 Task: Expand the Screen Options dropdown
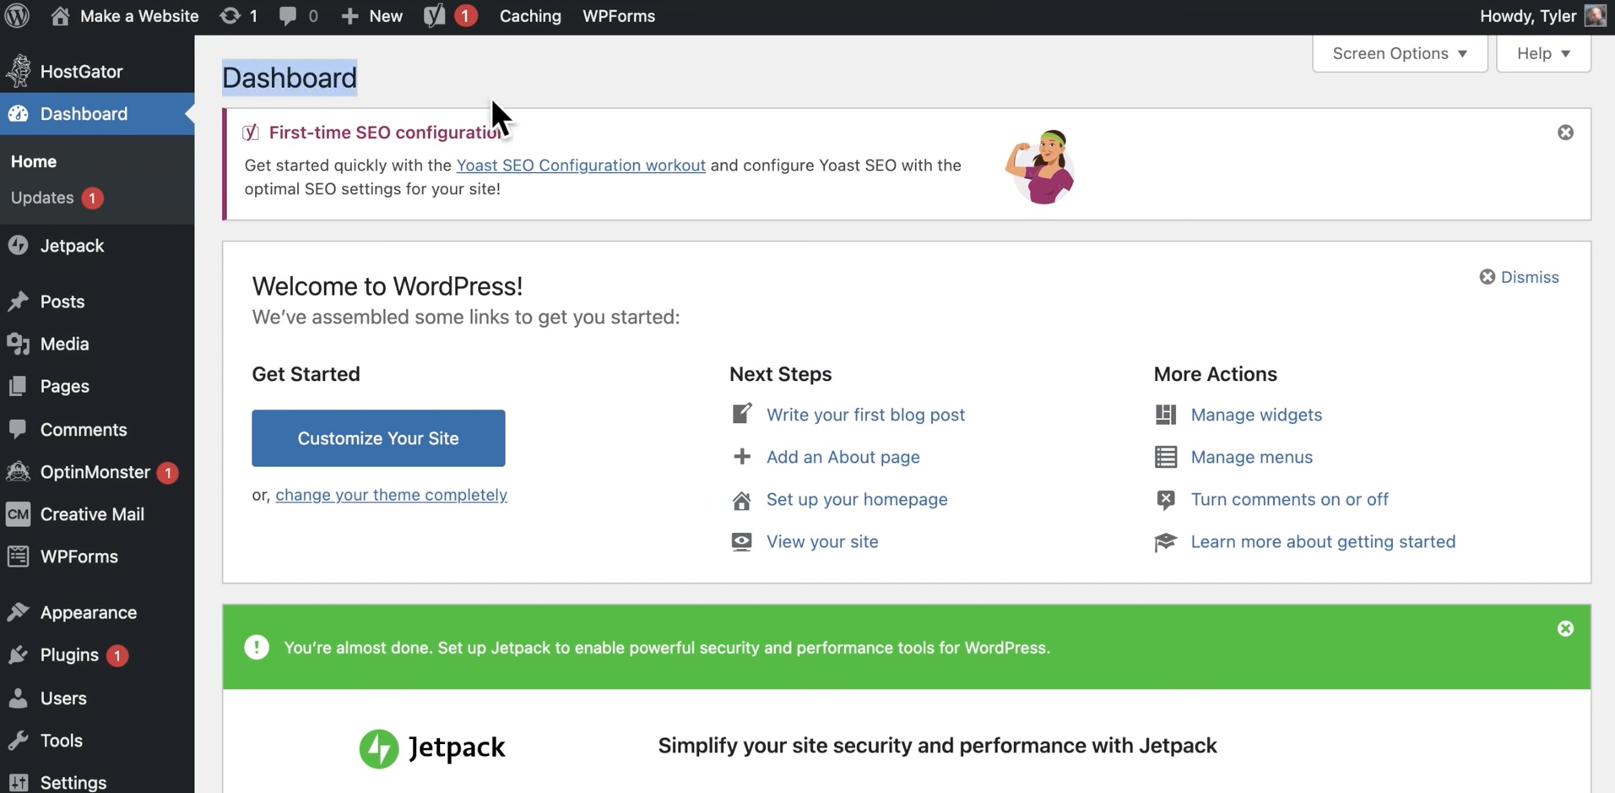point(1400,53)
